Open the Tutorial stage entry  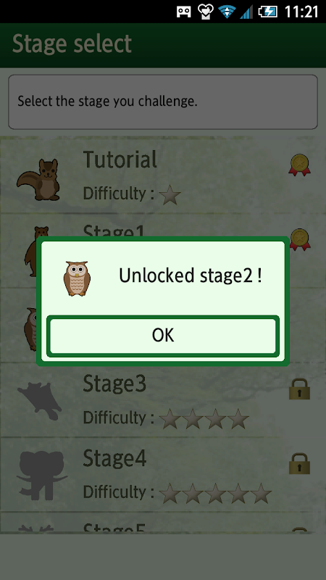click(163, 175)
